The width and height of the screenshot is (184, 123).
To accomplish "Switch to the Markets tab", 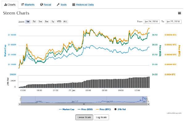I will 28,5.
